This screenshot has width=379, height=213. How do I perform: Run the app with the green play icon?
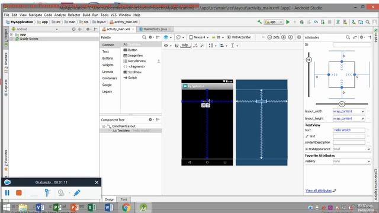288,22
